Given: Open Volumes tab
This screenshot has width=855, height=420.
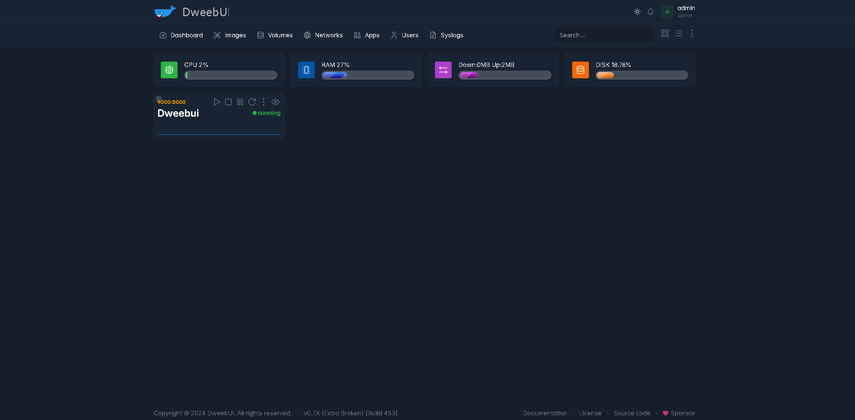Looking at the screenshot, I should click(x=275, y=35).
